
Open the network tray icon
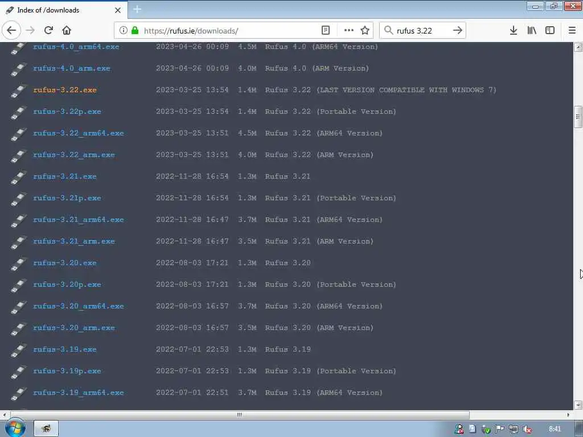pos(514,429)
